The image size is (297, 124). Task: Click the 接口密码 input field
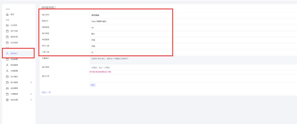tap(193, 68)
